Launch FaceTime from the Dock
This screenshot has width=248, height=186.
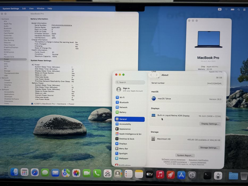tap(87, 173)
